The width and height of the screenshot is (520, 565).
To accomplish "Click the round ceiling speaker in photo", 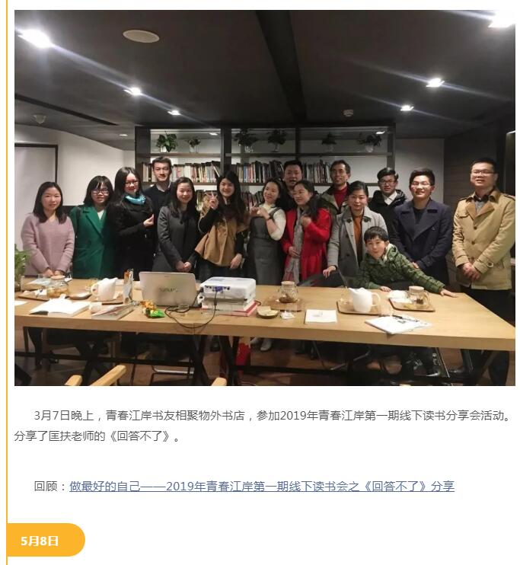I will click(141, 36).
